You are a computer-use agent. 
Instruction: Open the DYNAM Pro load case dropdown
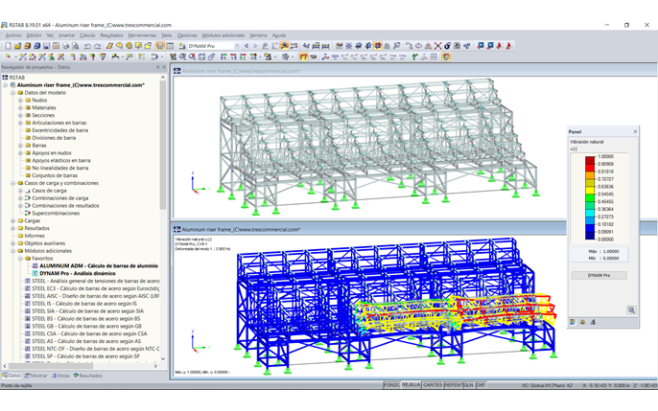point(235,46)
